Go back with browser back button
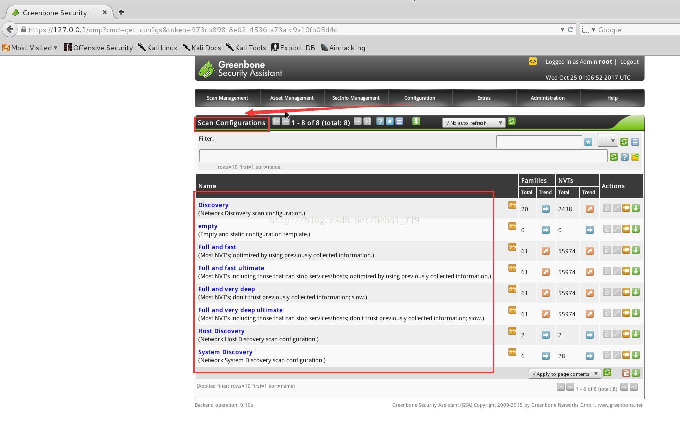Image resolution: width=680 pixels, height=430 pixels. [x=10, y=29]
